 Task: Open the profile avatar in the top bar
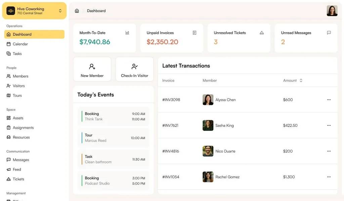[x=332, y=10]
